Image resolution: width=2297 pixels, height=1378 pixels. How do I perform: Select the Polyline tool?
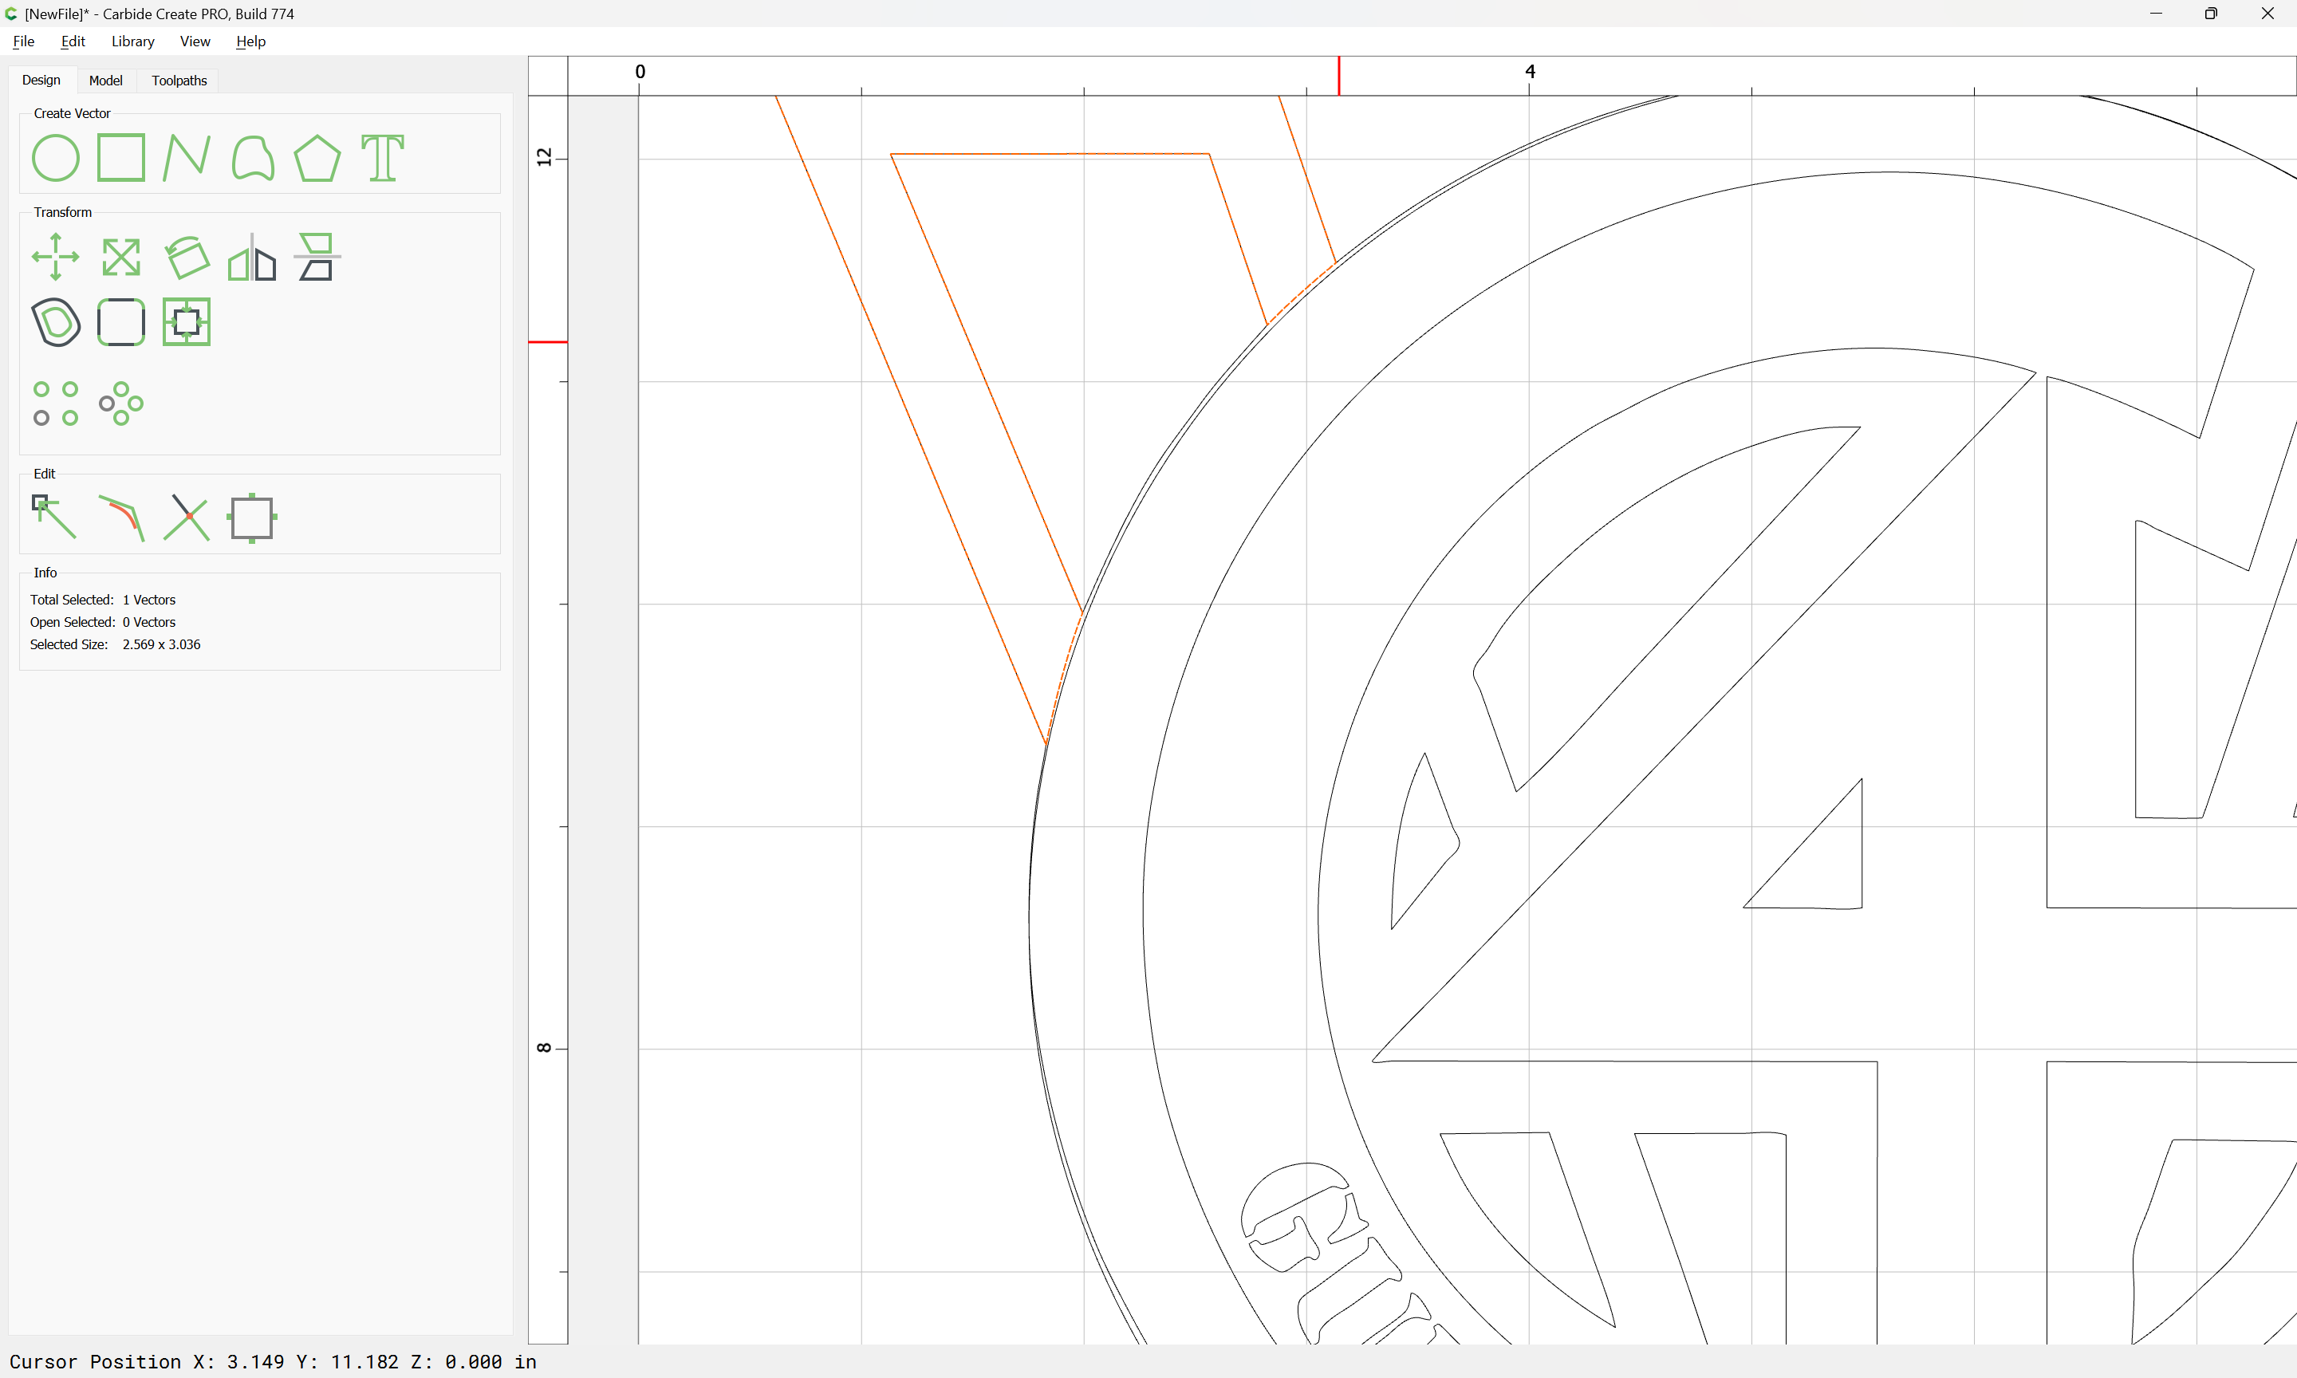187,158
